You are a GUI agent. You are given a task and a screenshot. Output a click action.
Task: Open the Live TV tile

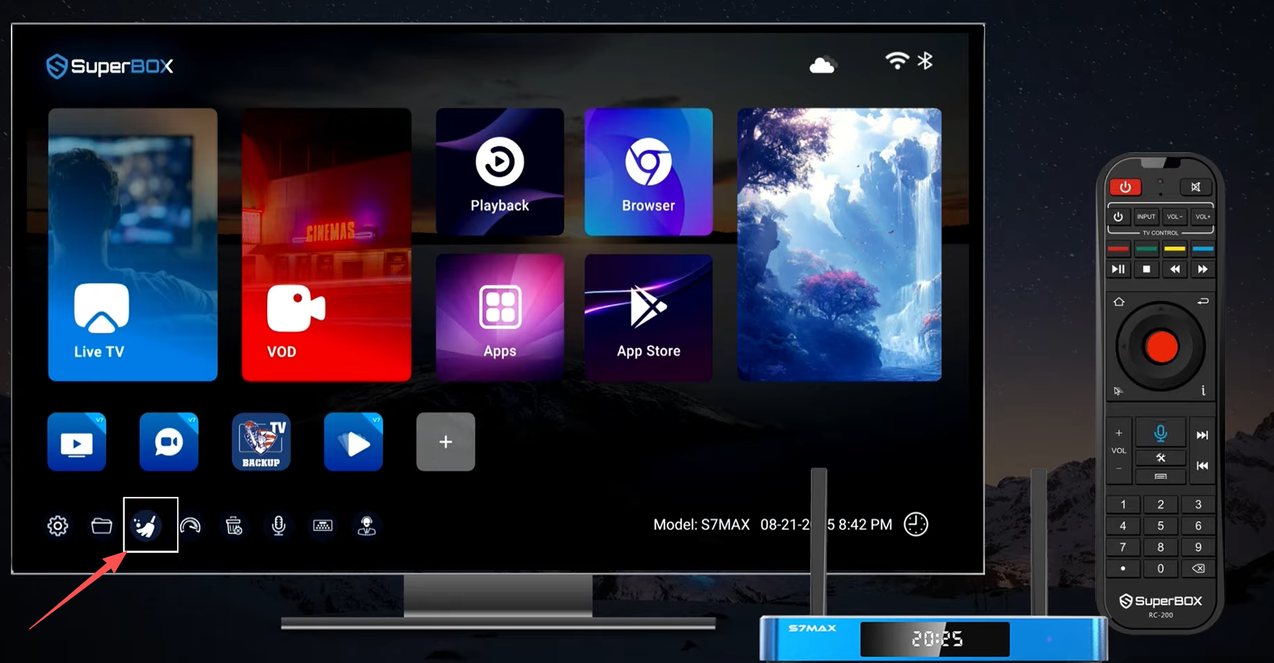[x=132, y=244]
